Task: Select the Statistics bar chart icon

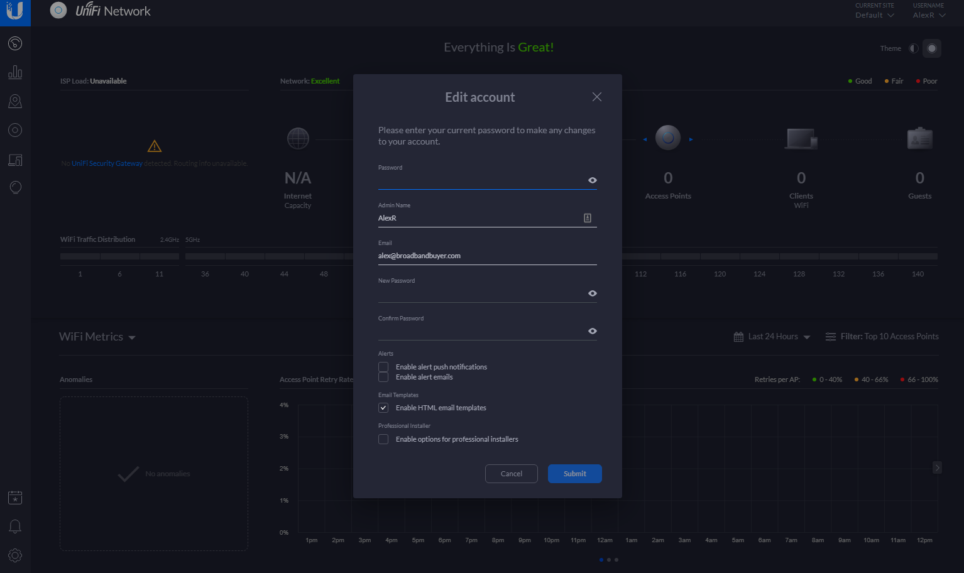Action: pyautogui.click(x=15, y=72)
